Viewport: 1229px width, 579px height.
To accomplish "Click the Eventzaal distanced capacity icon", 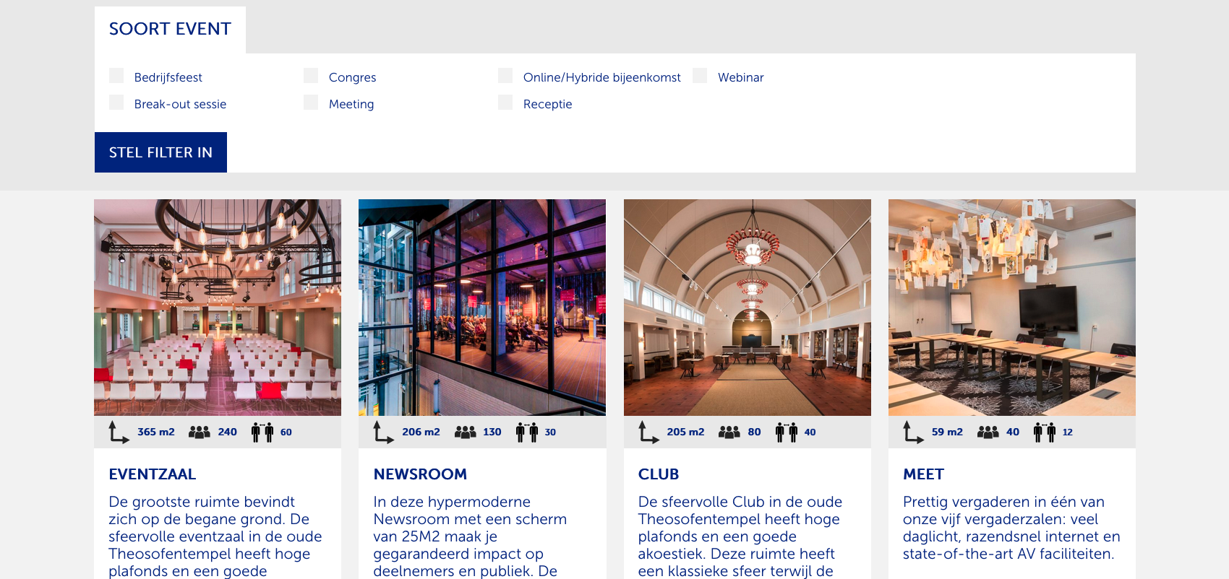I will tap(262, 432).
